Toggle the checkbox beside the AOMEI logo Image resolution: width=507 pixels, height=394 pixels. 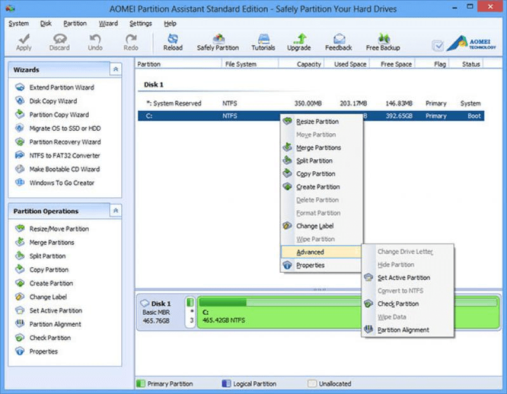click(x=438, y=46)
